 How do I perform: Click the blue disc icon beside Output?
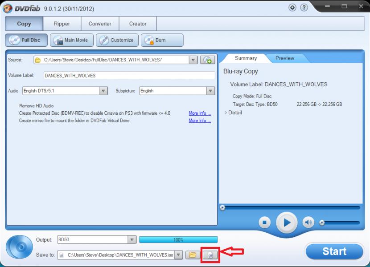[x=19, y=247]
